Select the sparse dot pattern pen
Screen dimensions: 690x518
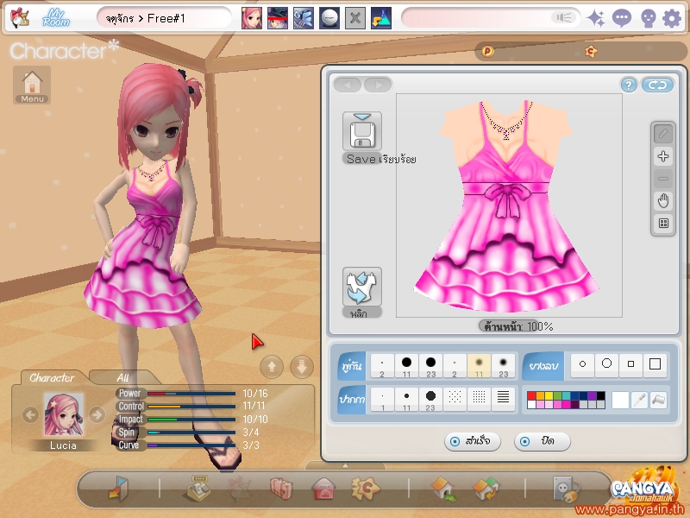455,399
